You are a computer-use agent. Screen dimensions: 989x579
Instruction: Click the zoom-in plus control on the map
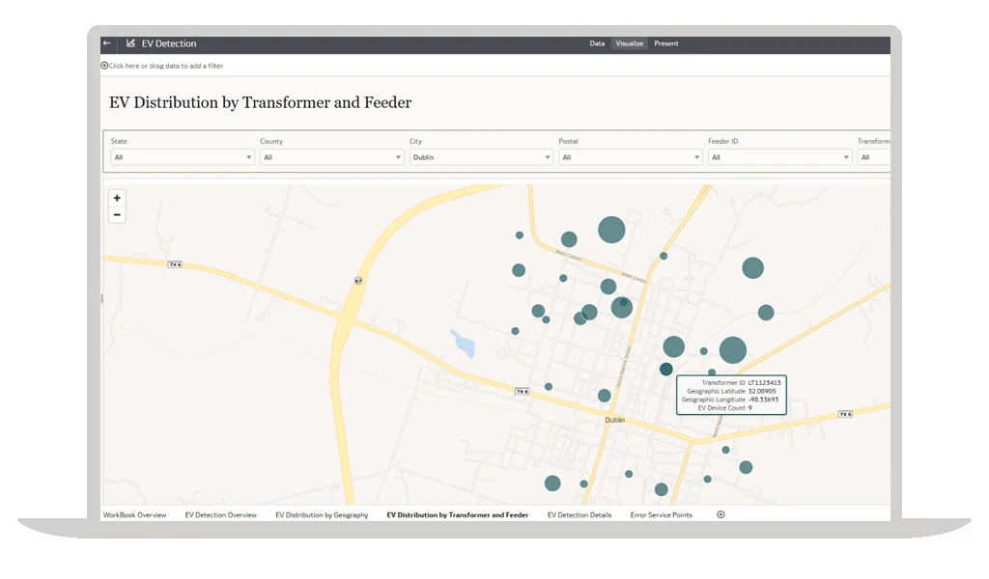(x=117, y=198)
